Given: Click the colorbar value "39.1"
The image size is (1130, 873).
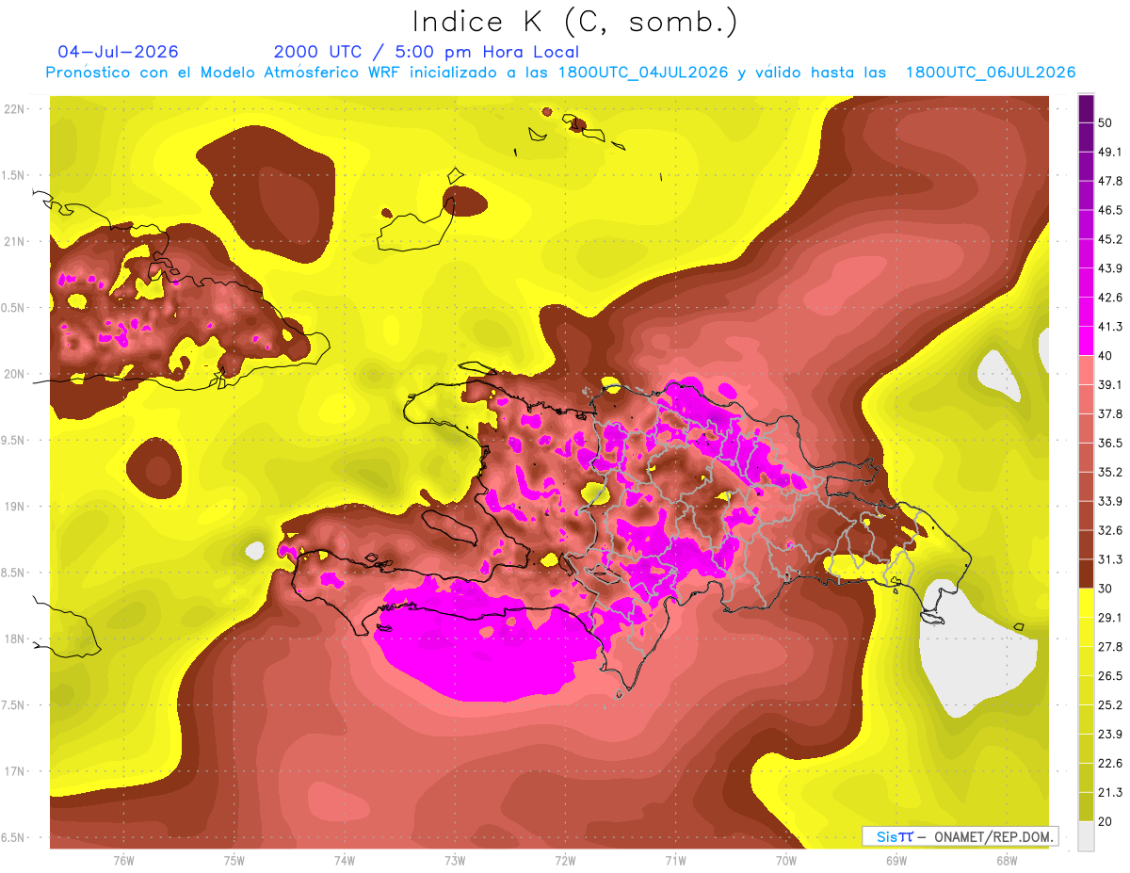Looking at the screenshot, I should click(x=1111, y=385).
